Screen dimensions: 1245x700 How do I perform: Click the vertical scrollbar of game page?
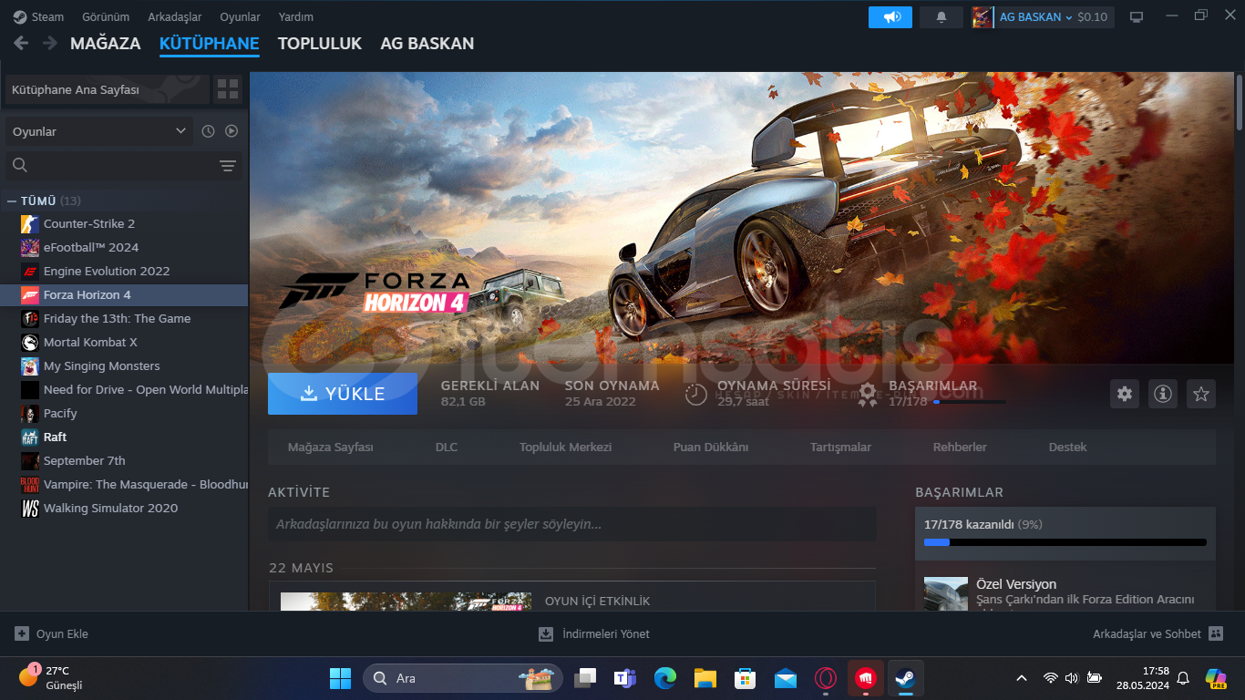click(1240, 100)
